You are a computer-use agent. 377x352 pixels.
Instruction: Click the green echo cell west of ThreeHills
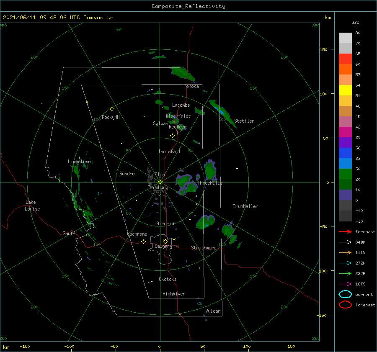click(187, 184)
